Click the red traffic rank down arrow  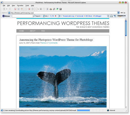(x=56, y=16)
